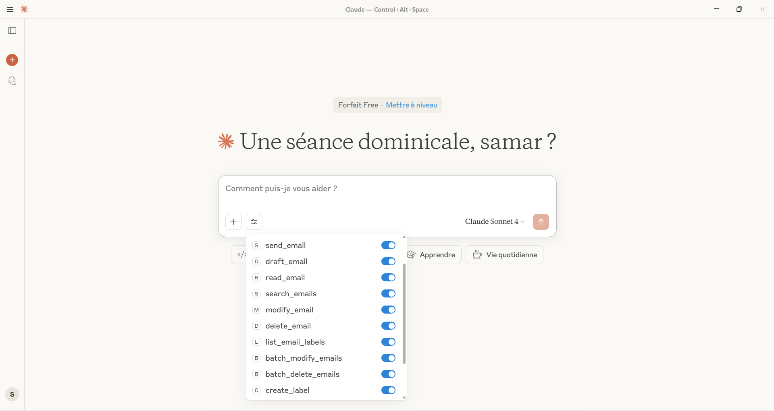The height and width of the screenshot is (411, 774).
Task: Disable the send_email tool toggle
Action: (x=388, y=246)
